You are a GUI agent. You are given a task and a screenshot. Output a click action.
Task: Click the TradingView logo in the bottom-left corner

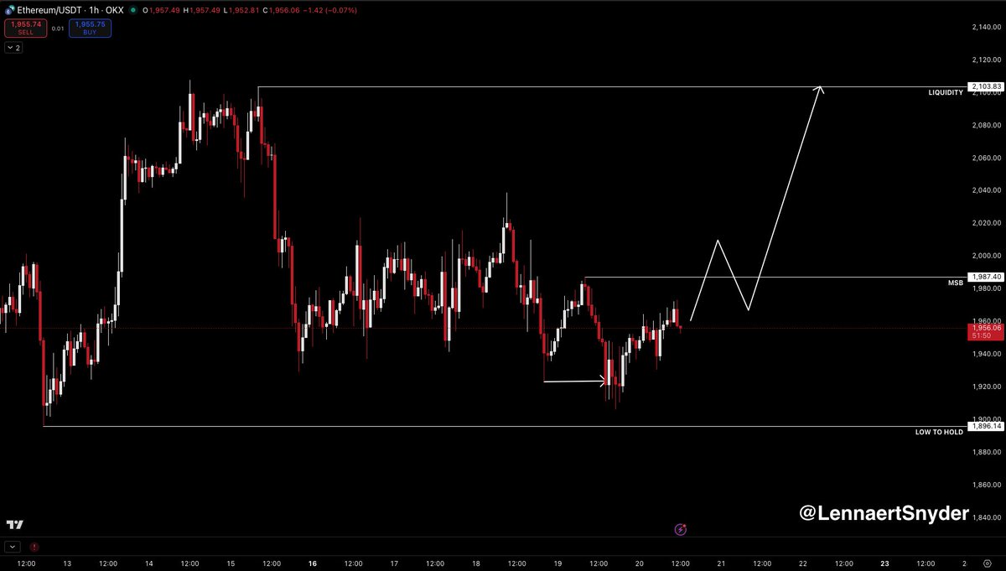click(x=14, y=523)
